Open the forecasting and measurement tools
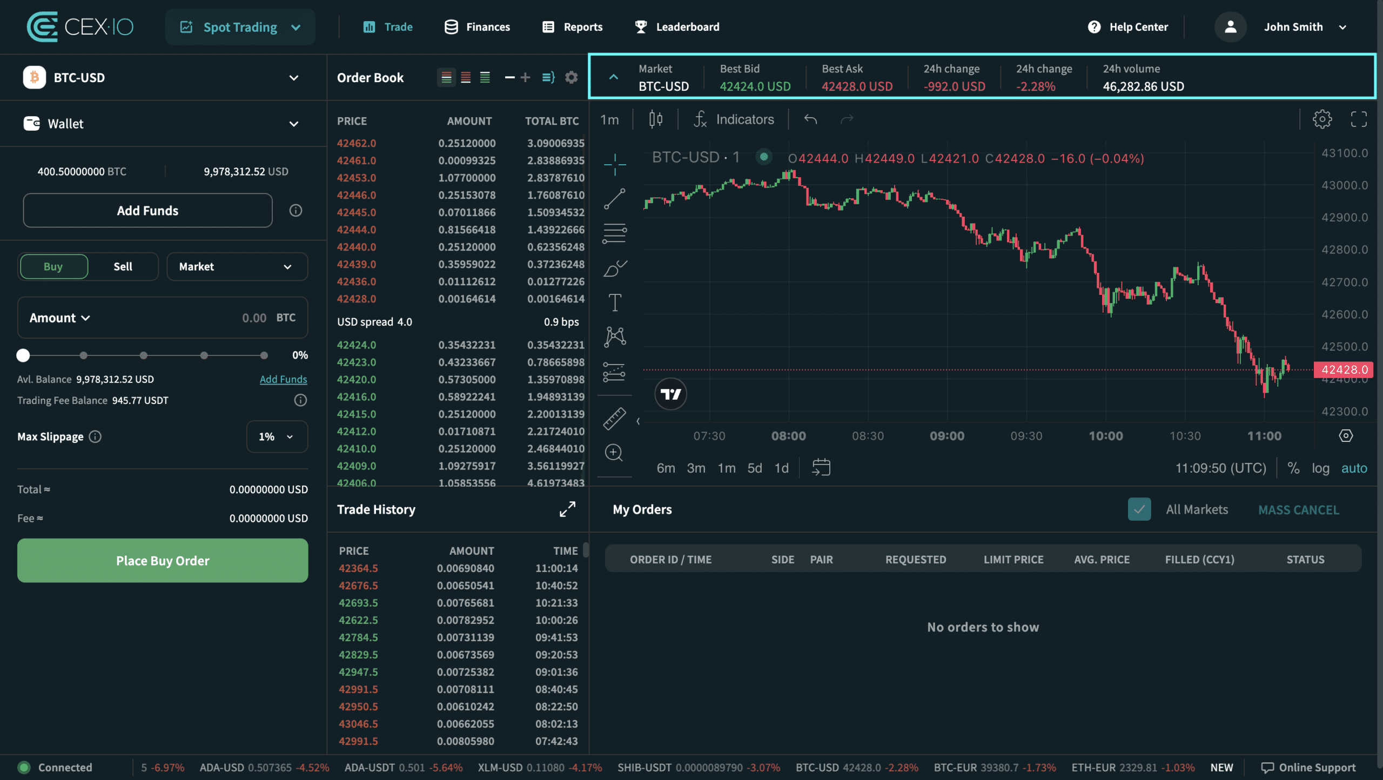 (x=615, y=372)
